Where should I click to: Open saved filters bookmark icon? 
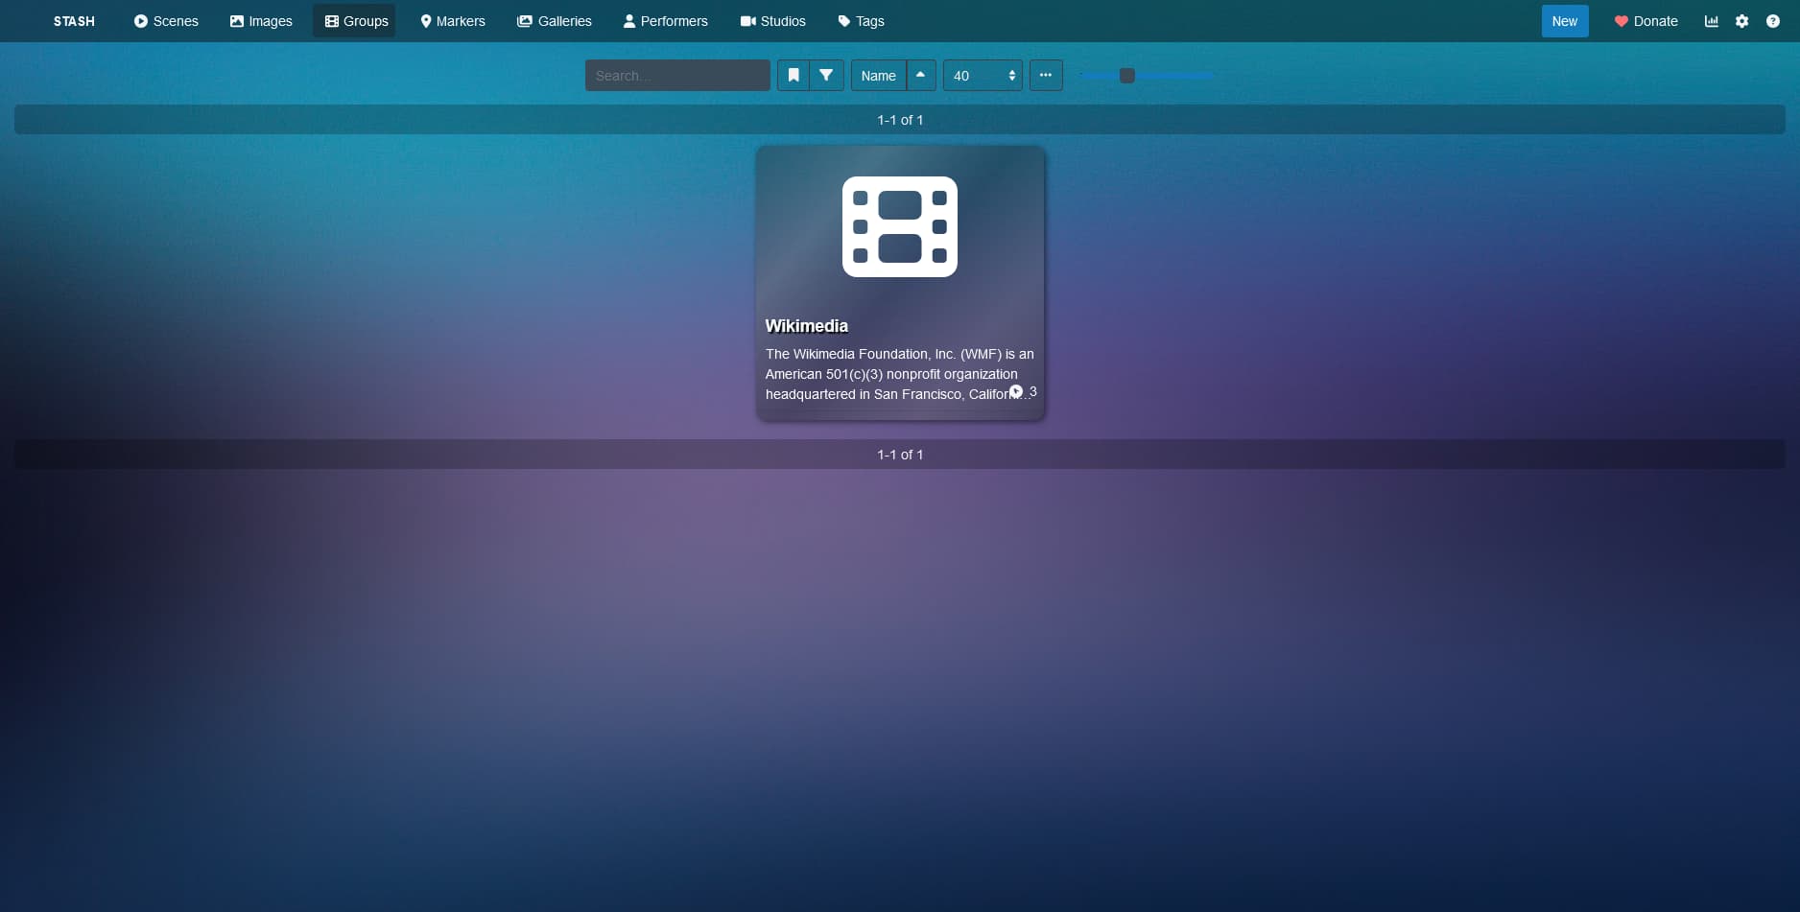click(793, 76)
